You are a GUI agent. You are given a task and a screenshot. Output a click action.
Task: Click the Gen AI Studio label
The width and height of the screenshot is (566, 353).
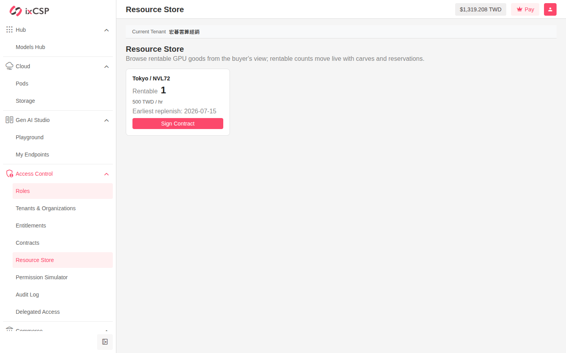point(33,120)
